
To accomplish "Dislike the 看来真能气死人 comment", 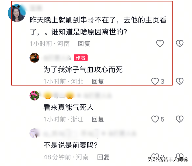I will (180, 119).
